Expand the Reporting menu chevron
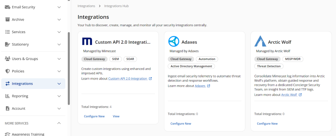The height and width of the screenshot is (136, 336). pyautogui.click(x=59, y=96)
